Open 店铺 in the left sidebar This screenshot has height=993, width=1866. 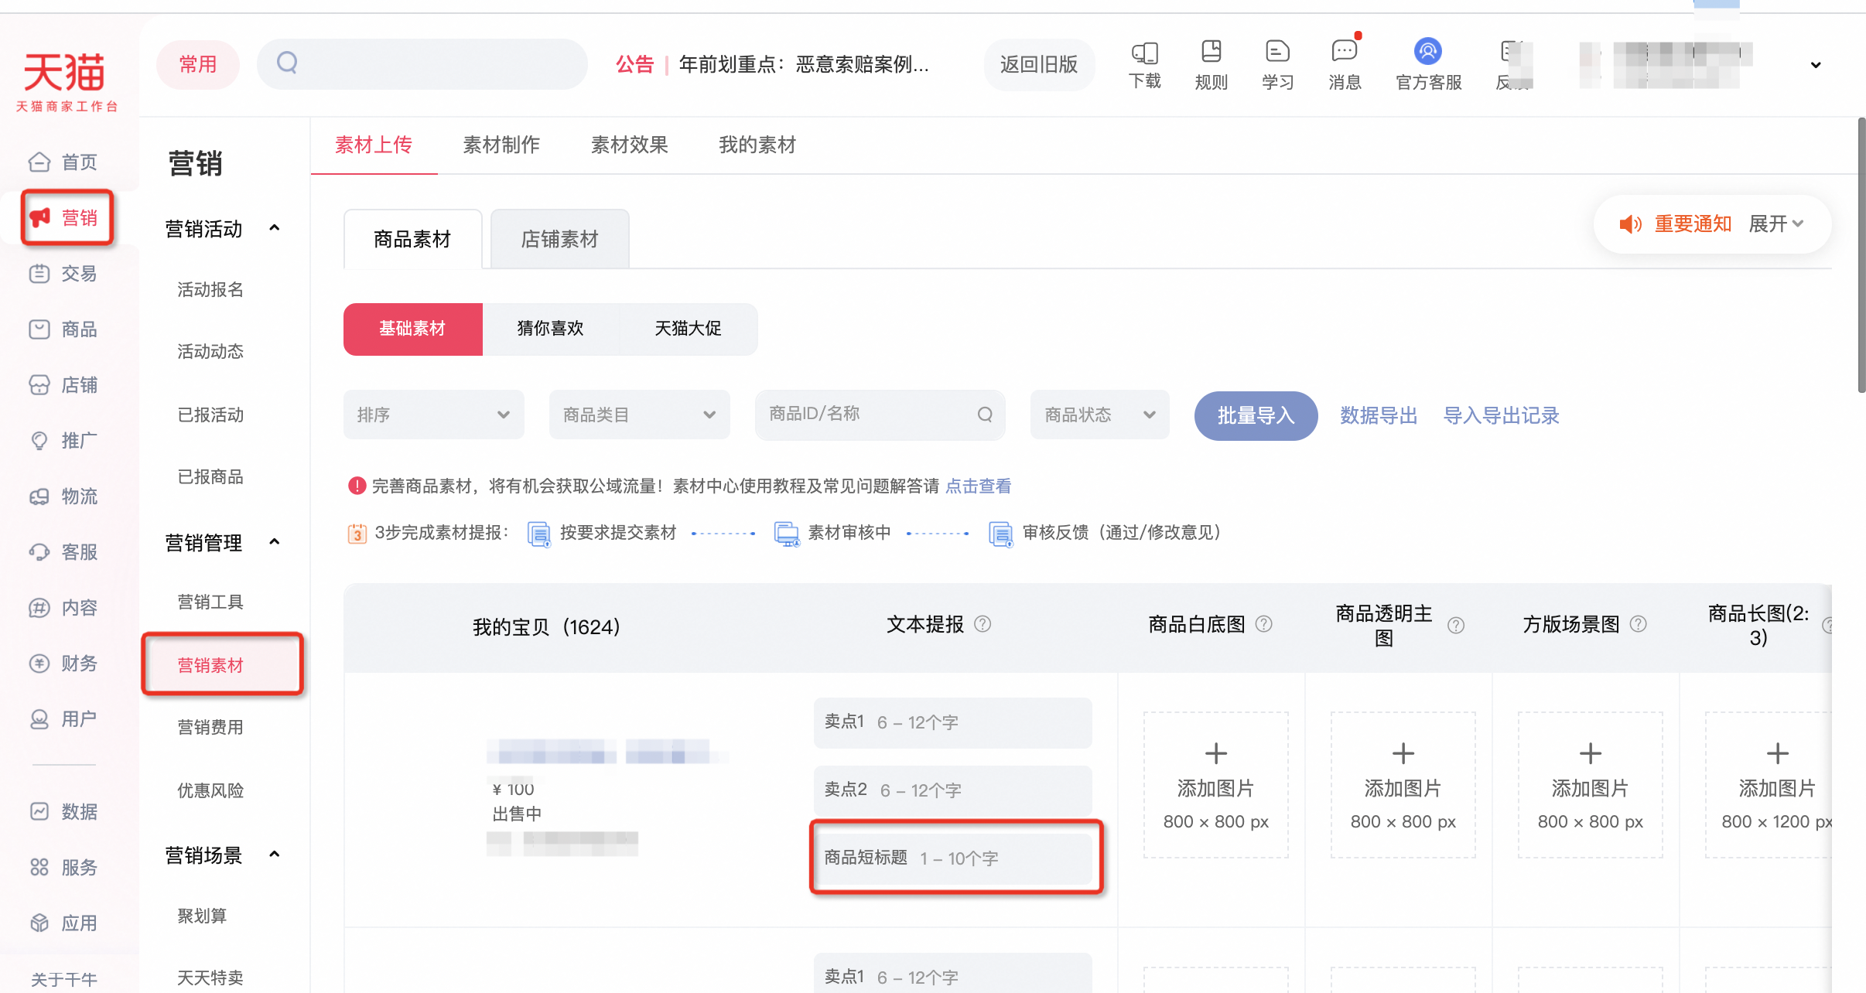63,385
